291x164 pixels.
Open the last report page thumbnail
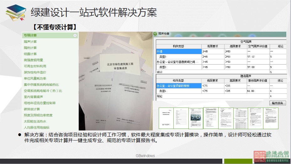(x=271, y=118)
